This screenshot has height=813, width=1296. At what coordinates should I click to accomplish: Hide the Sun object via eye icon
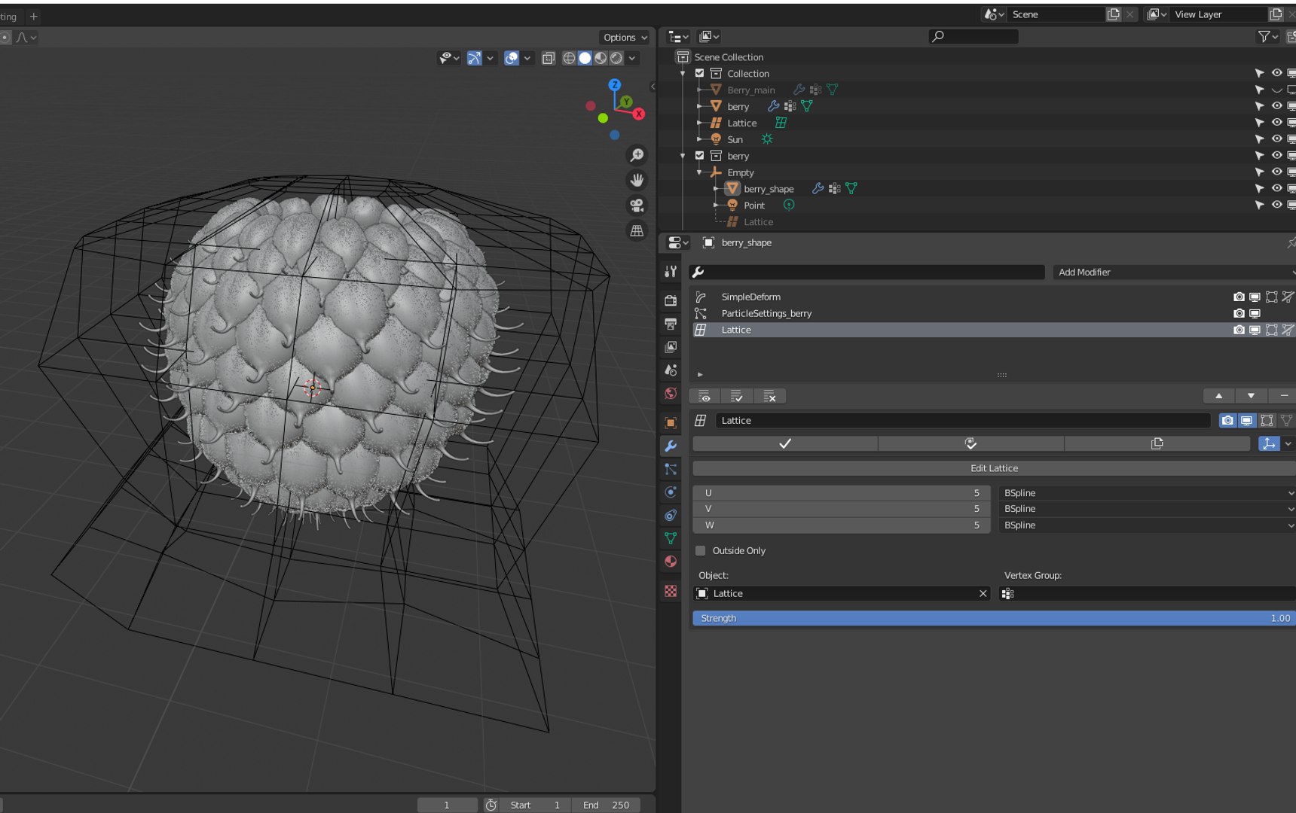(1276, 139)
